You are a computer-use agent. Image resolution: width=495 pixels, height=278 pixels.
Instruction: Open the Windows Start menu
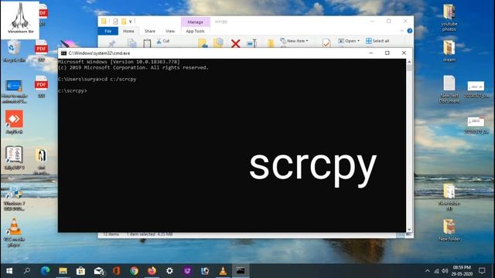coord(9,271)
